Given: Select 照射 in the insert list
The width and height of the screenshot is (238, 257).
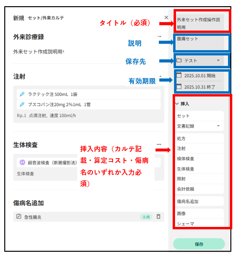Looking at the screenshot, I should click(x=199, y=179).
